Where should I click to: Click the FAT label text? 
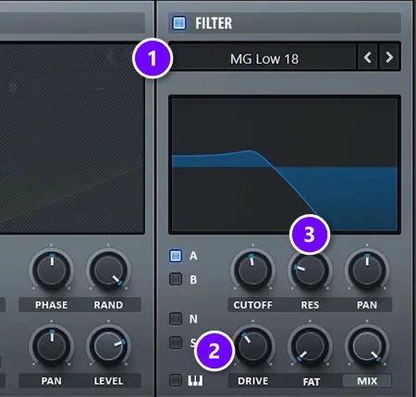(311, 381)
